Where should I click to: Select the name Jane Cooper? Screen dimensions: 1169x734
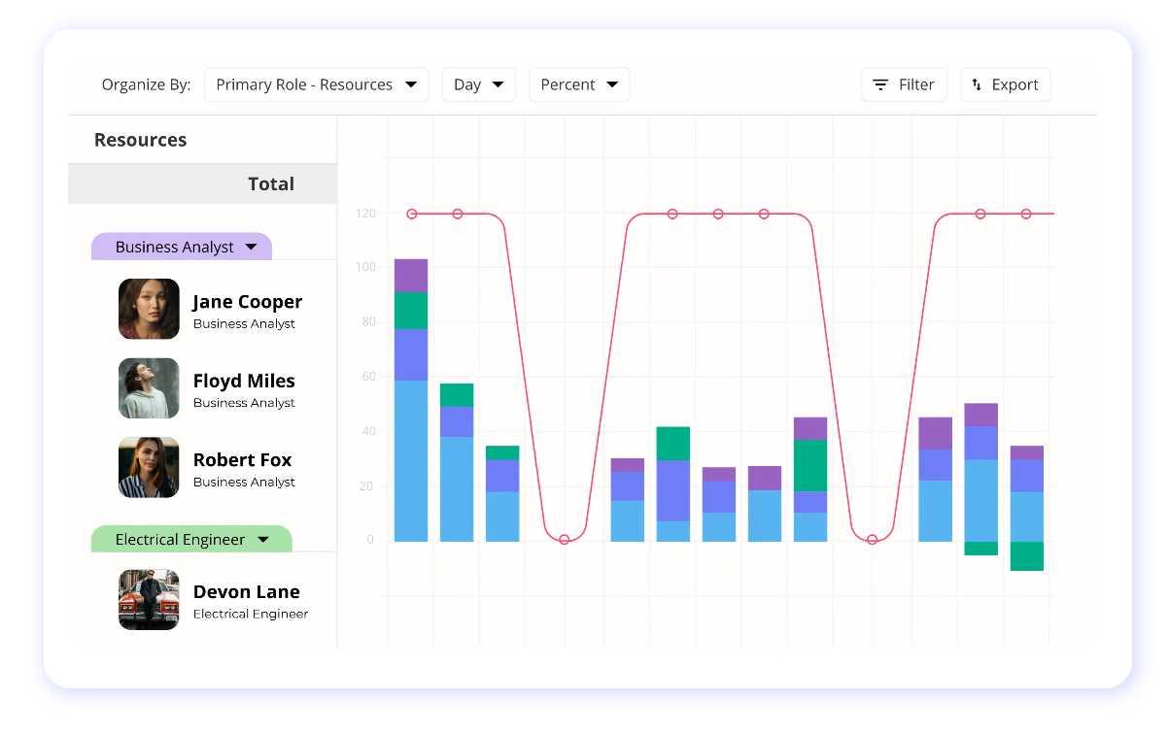[x=248, y=302]
